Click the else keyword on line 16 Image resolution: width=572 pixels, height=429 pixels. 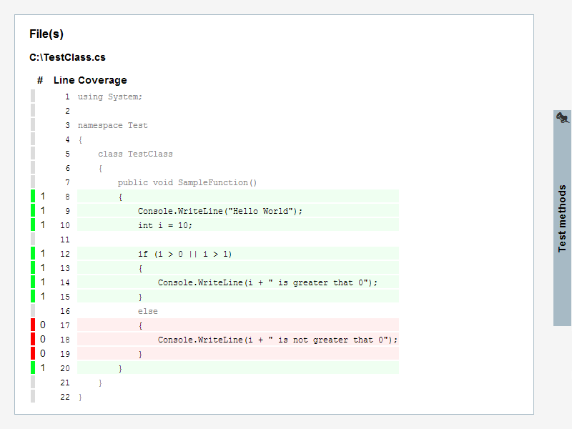pyautogui.click(x=148, y=311)
